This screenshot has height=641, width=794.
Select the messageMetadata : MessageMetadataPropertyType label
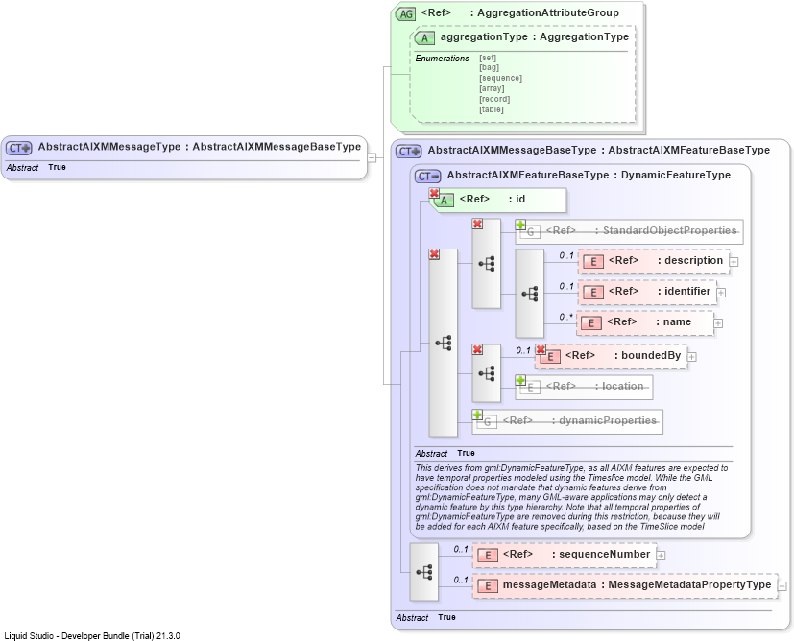[637, 584]
